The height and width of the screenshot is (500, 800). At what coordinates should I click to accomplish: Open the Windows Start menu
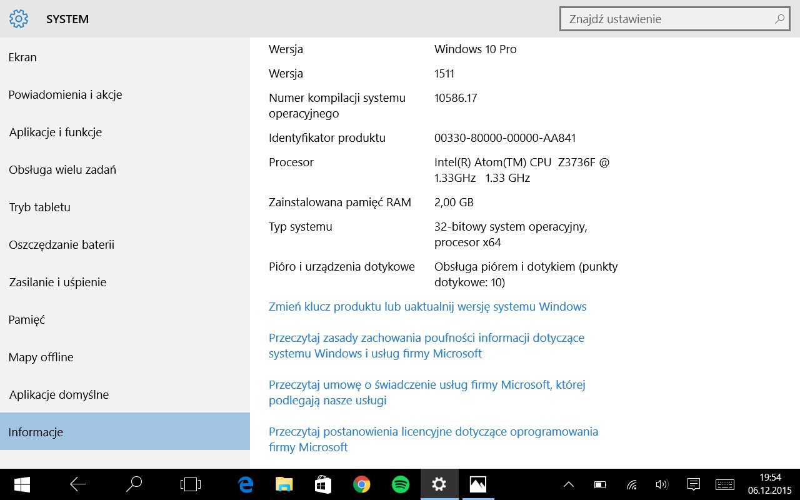22,484
